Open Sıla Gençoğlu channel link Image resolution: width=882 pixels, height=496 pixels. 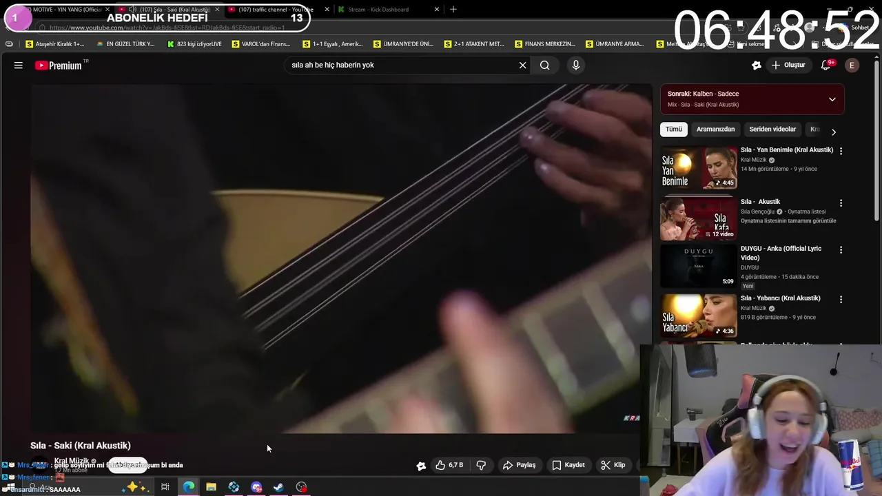tap(758, 211)
